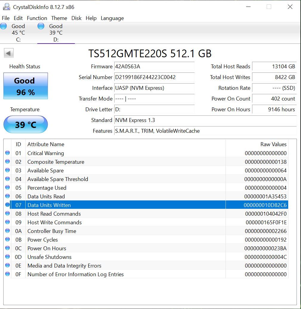Click the Drive Letter field
The height and width of the screenshot is (309, 301).
coord(154,109)
